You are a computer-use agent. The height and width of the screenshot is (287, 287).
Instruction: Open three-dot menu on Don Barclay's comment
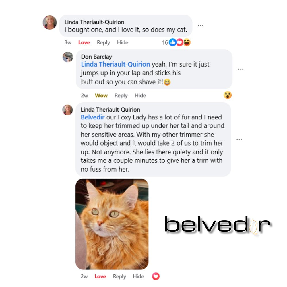click(241, 69)
